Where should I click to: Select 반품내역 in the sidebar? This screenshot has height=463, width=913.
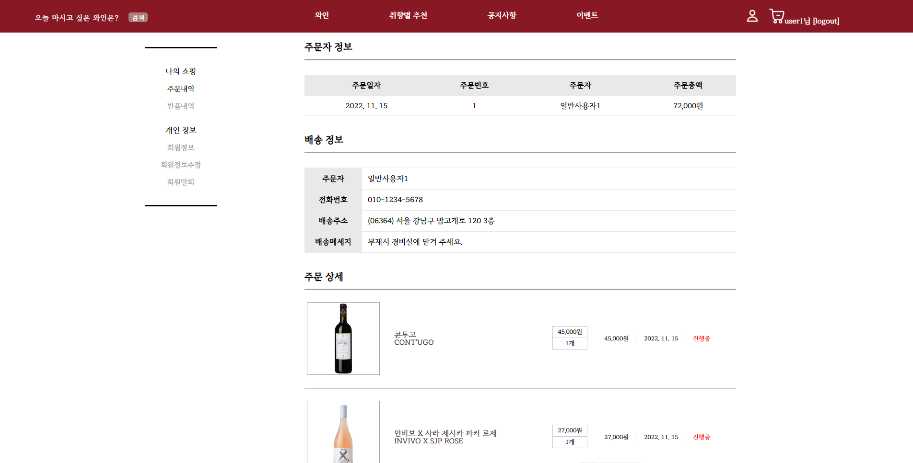click(x=180, y=105)
